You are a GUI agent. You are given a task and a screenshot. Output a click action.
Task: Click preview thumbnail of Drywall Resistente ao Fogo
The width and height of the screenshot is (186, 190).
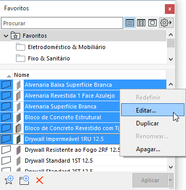point(18,150)
